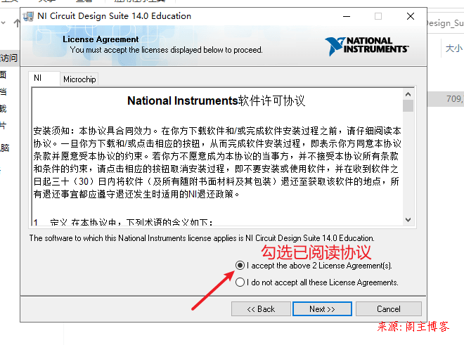
Task: Click the license text scroll up arrow
Action: click(408, 94)
